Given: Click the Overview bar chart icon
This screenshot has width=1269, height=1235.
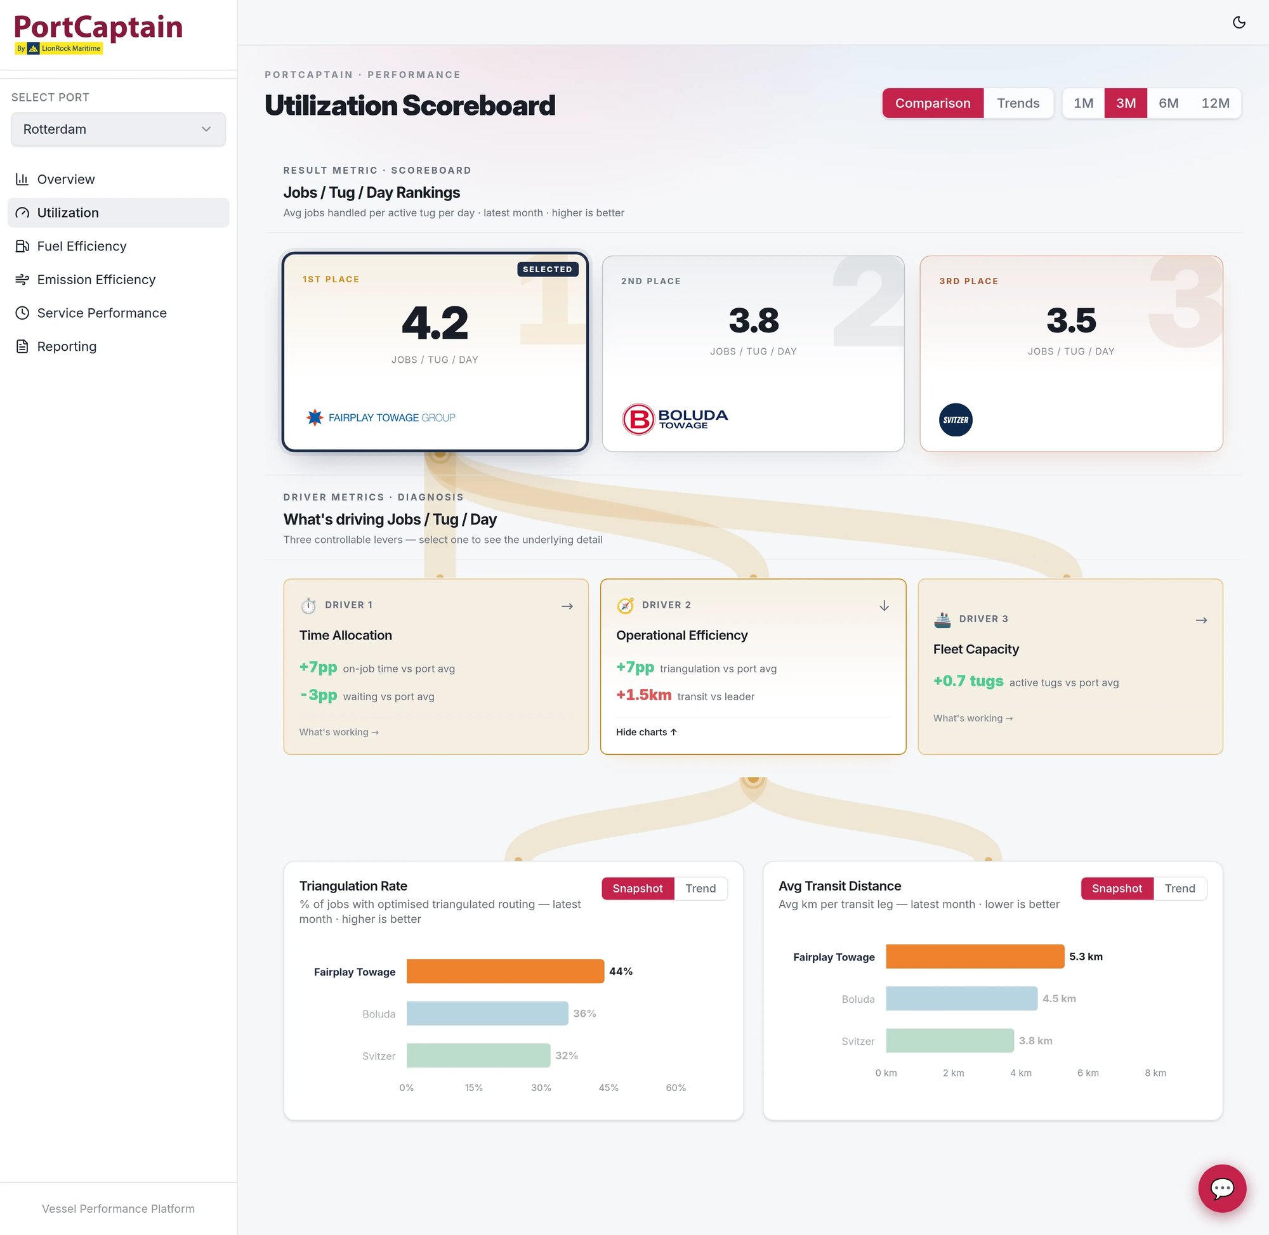Looking at the screenshot, I should pyautogui.click(x=22, y=179).
